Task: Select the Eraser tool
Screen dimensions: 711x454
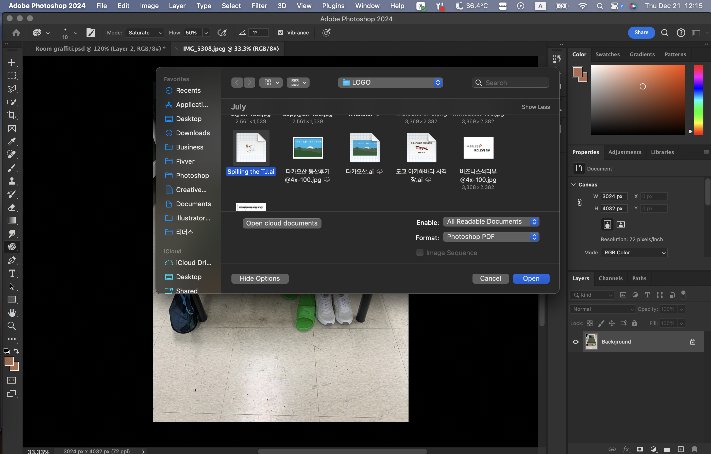Action: (x=11, y=207)
